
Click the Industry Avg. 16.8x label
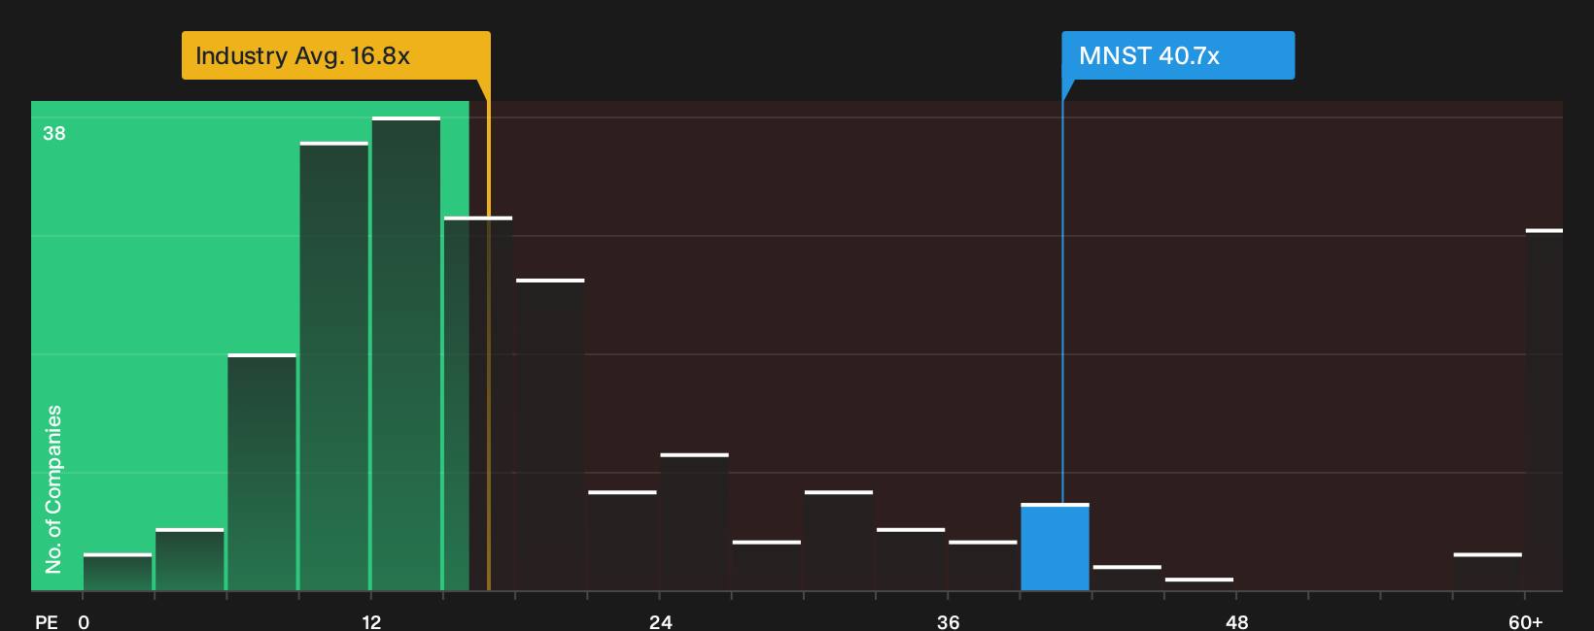click(x=335, y=55)
